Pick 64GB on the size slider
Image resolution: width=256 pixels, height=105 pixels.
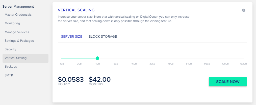[189, 58]
